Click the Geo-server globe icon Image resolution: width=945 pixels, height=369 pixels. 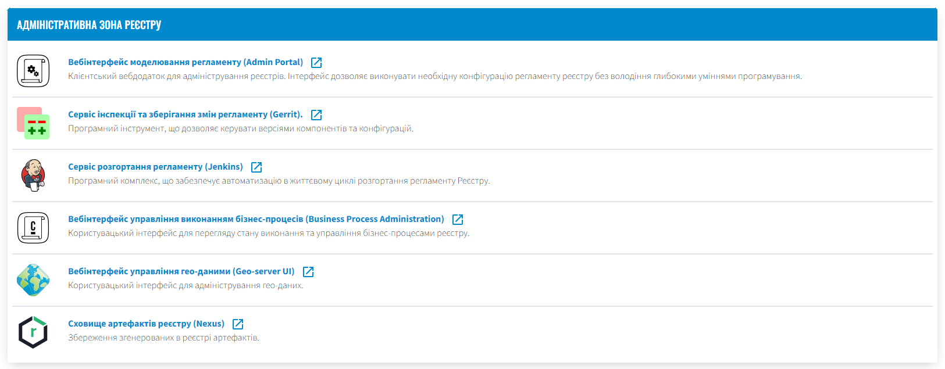[33, 280]
